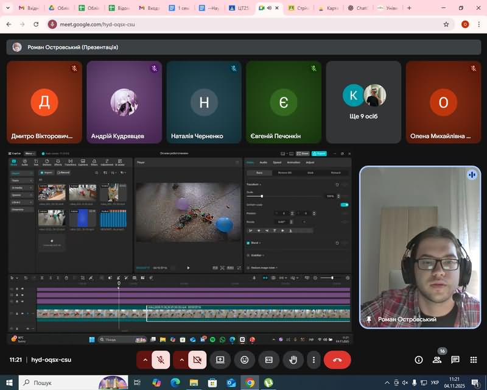Click the pin icon on Роман Островський tile
The height and width of the screenshot is (390, 487).
click(368, 319)
